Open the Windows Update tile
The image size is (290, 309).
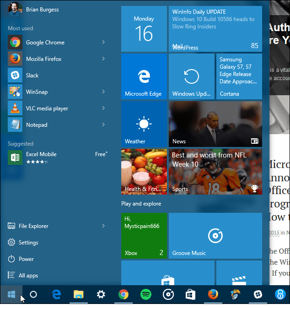[192, 76]
